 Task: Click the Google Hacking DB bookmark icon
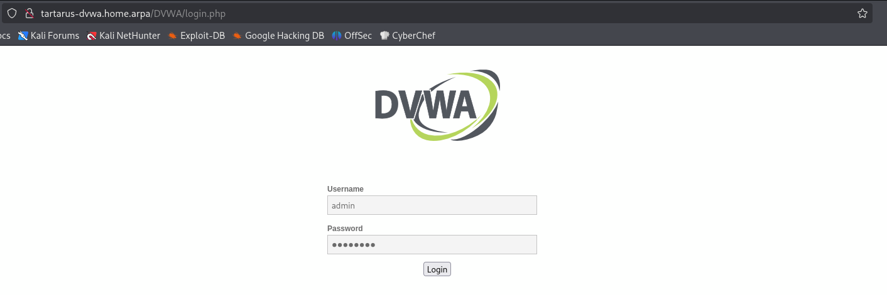point(237,36)
